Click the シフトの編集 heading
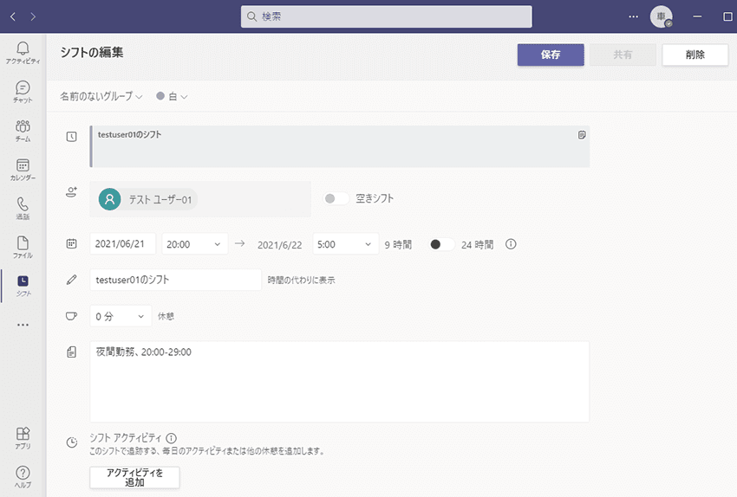The image size is (737, 497). tap(92, 52)
